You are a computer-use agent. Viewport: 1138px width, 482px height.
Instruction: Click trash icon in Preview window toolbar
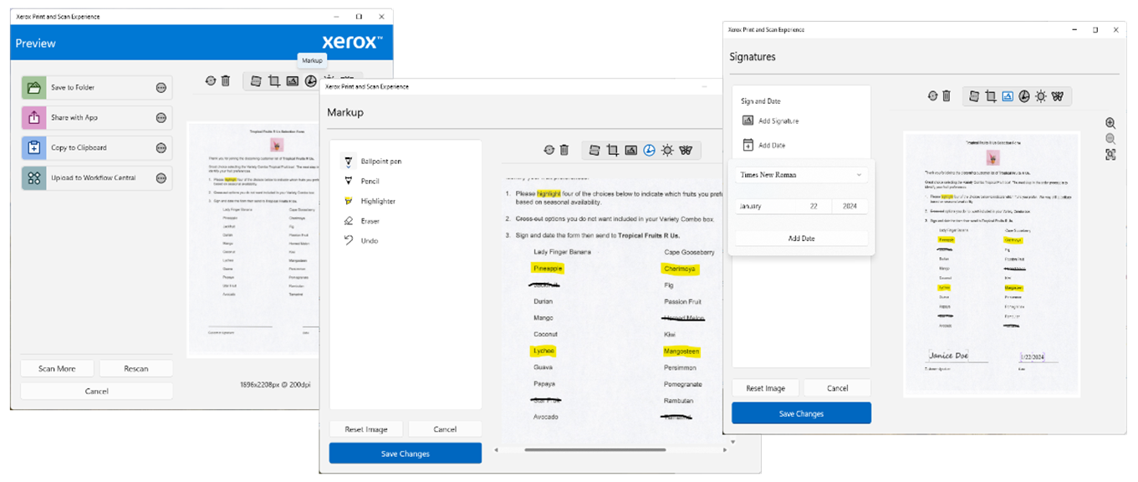point(225,81)
